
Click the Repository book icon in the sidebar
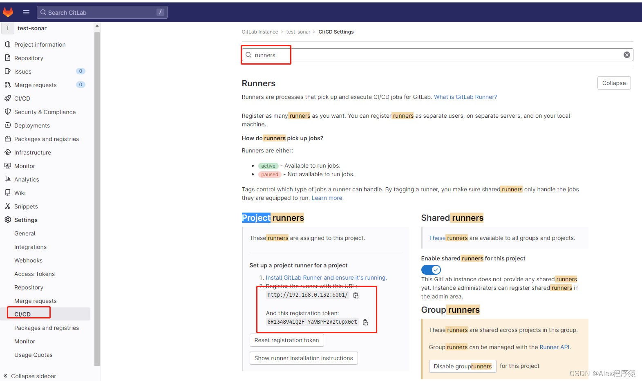(x=8, y=58)
